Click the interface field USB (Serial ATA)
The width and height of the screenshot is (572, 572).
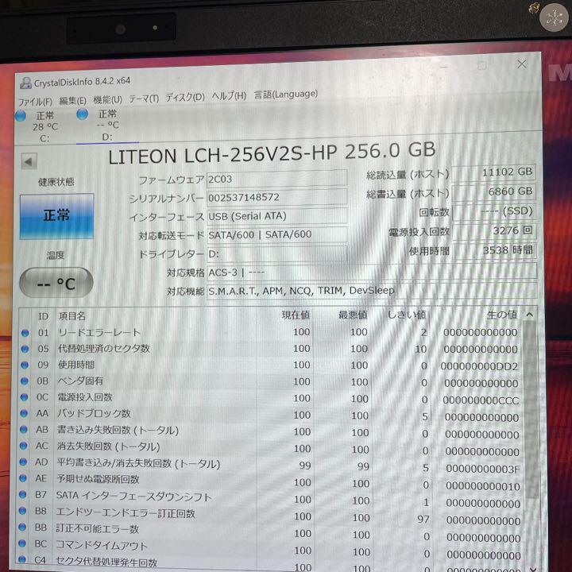[277, 216]
